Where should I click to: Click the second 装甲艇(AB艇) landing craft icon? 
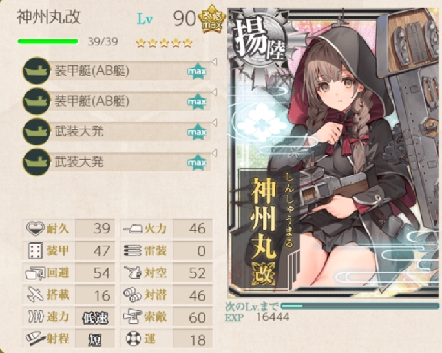tap(36, 102)
